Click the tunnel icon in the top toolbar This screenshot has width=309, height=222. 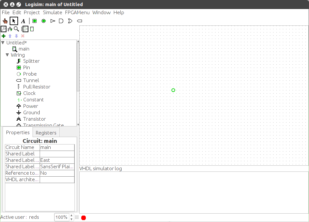tap(79, 21)
